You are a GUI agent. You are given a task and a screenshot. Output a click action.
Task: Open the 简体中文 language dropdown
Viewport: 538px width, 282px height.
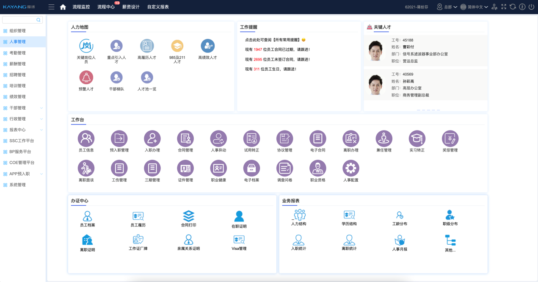click(474, 7)
